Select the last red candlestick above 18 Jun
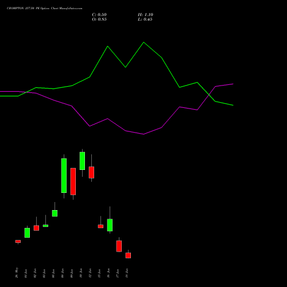287x287 pixels. tap(128, 255)
